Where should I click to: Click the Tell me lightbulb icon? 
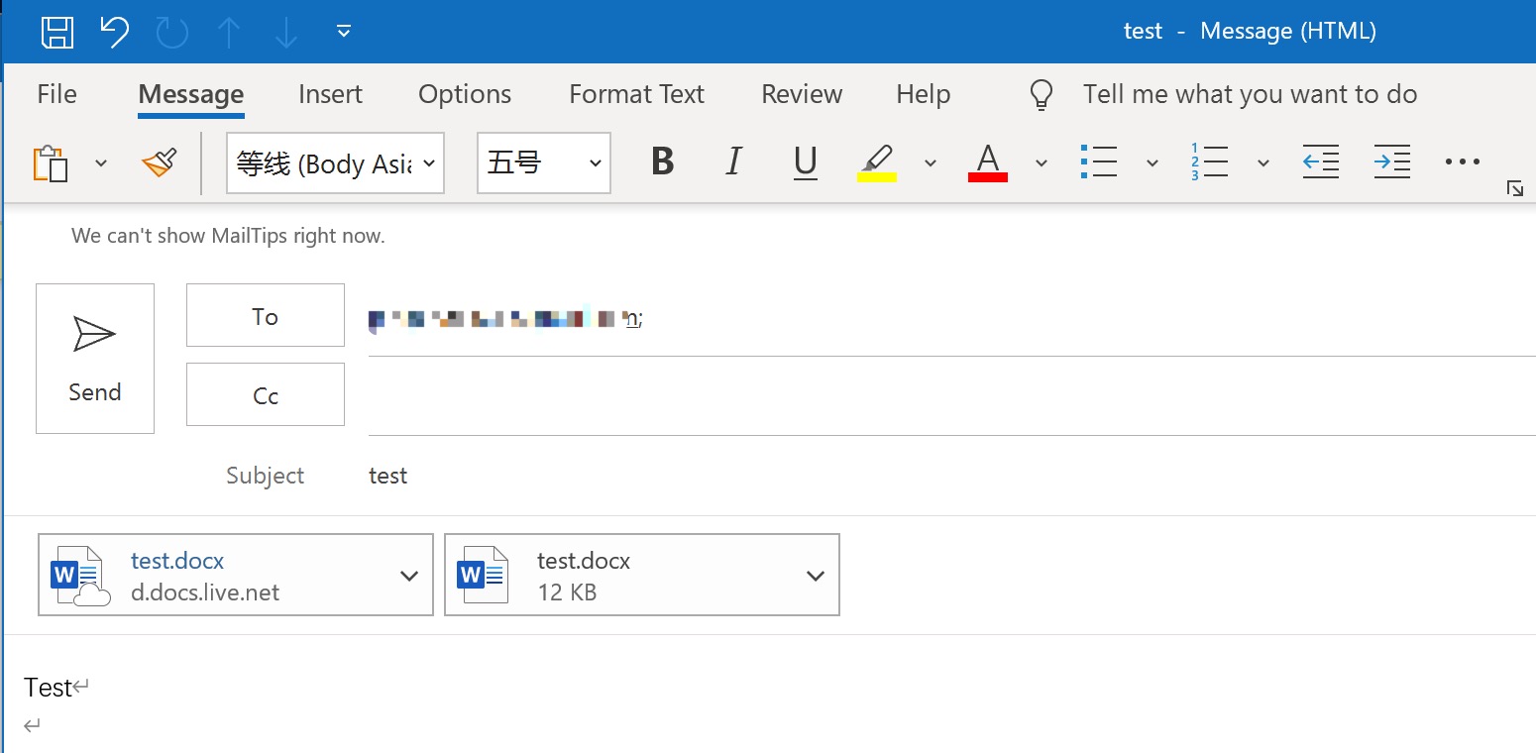click(1041, 94)
